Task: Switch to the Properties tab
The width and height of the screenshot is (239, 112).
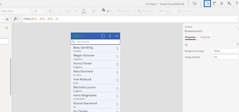Action: point(190,37)
